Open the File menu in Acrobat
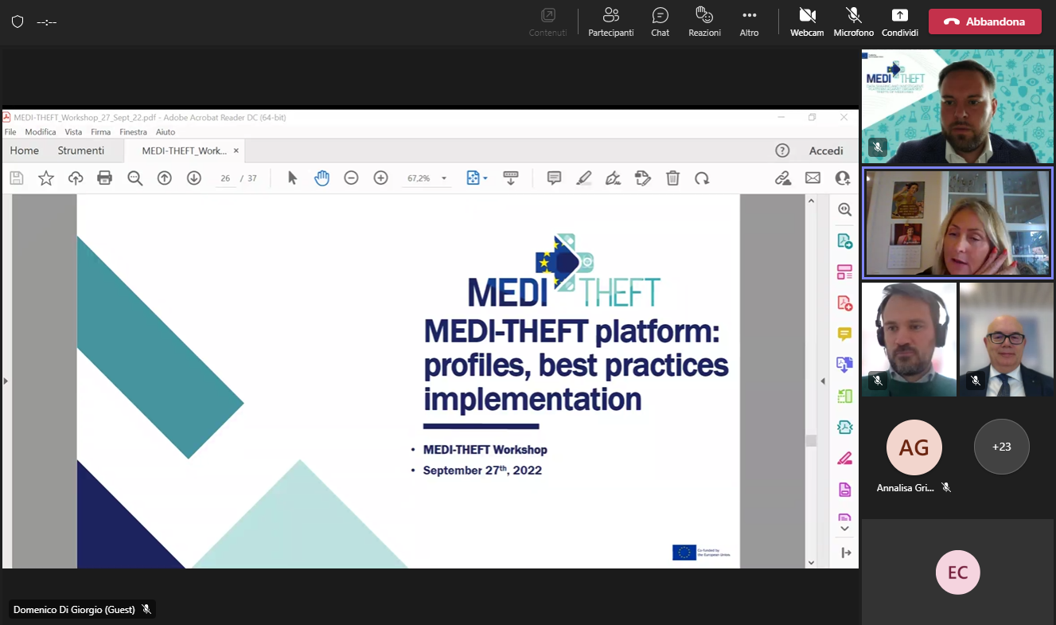 (10, 132)
